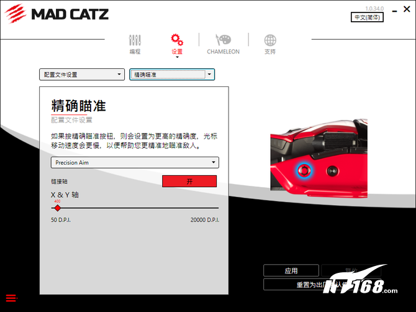Open the Precision Aim dropdown
Image resolution: width=416 pixels, height=312 pixels.
click(135, 162)
